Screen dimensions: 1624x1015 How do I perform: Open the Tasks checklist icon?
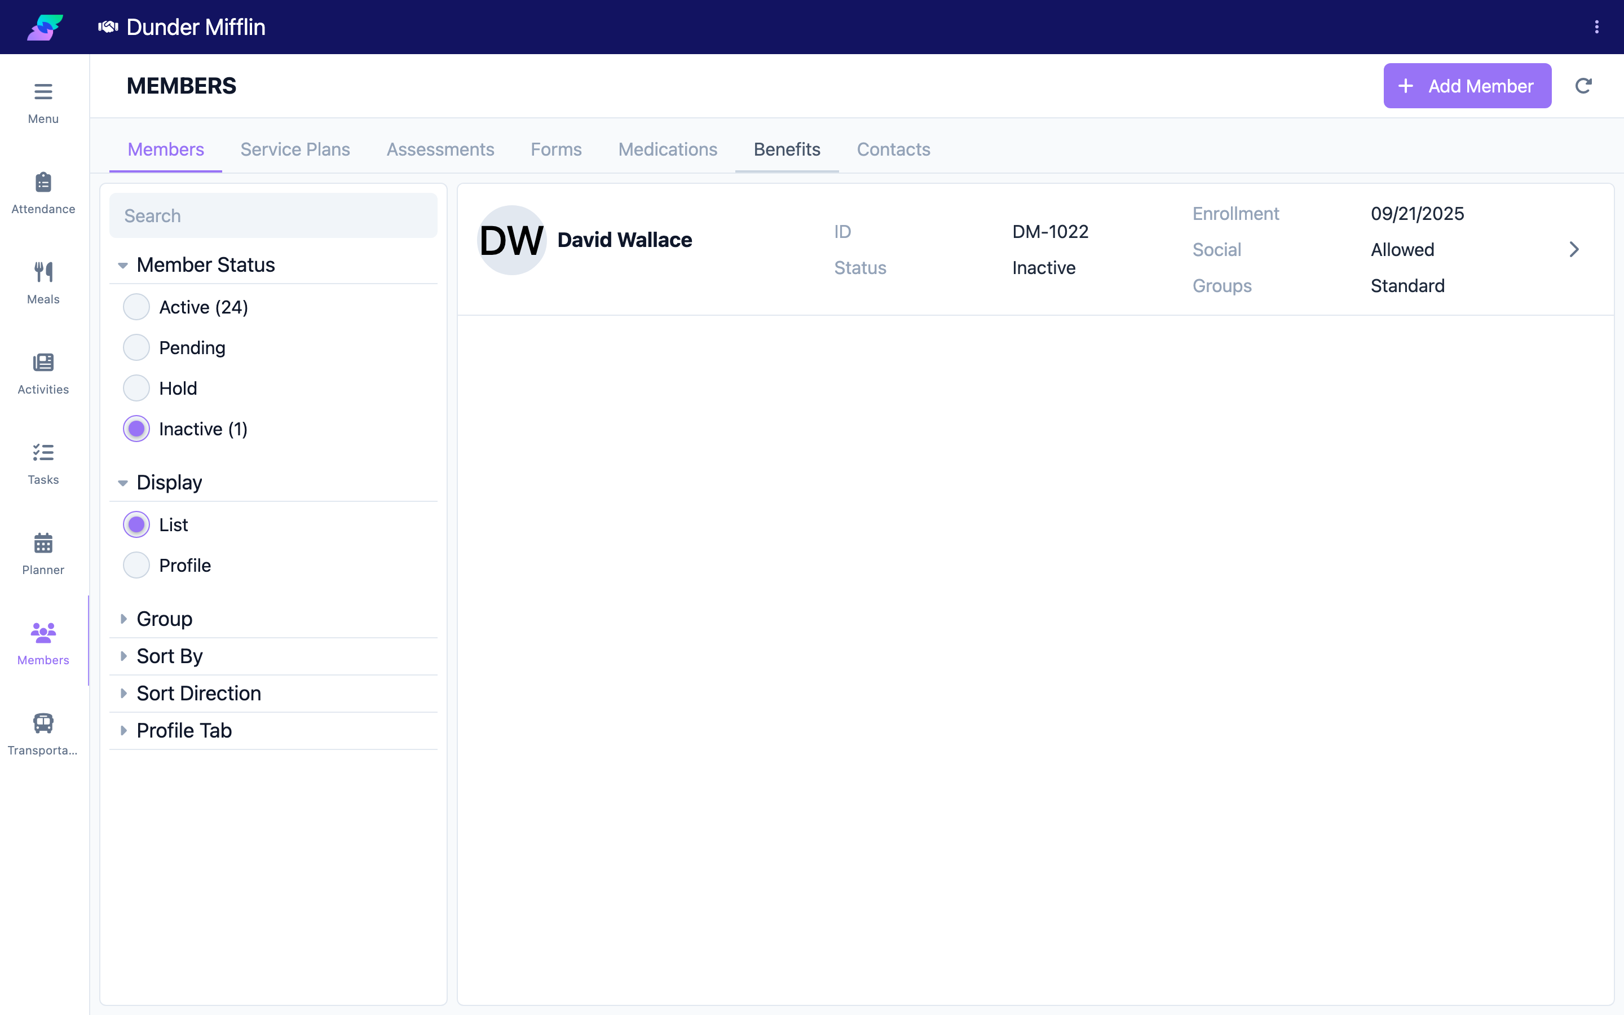[43, 452]
